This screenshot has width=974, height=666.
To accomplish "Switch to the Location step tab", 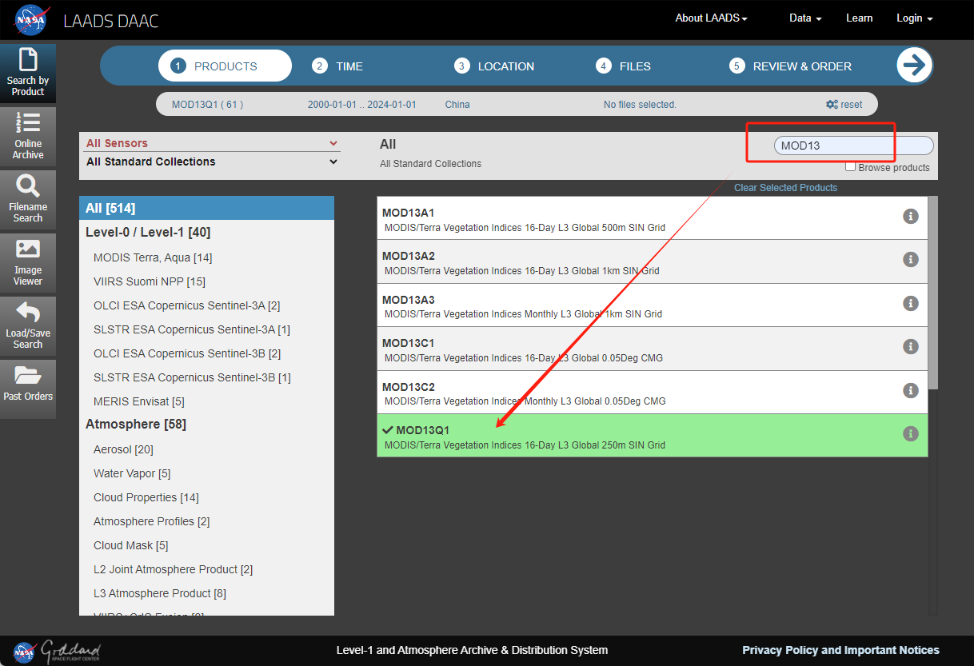I will pos(495,66).
